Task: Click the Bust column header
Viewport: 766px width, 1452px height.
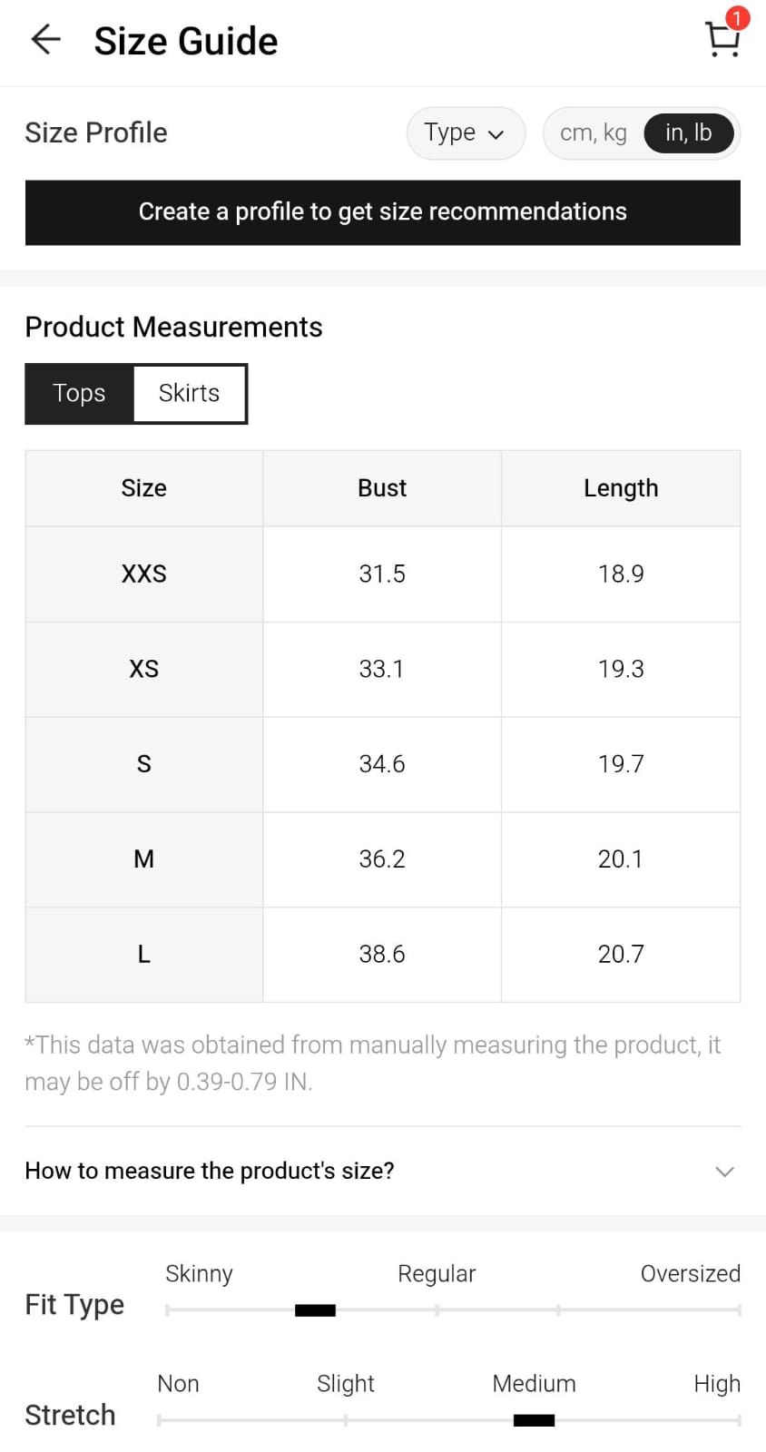Action: click(x=381, y=488)
